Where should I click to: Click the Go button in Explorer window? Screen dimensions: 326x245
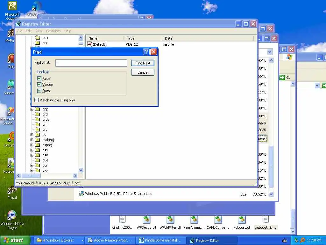coord(285,78)
